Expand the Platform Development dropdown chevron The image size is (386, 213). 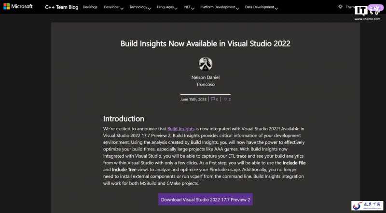tap(237, 8)
